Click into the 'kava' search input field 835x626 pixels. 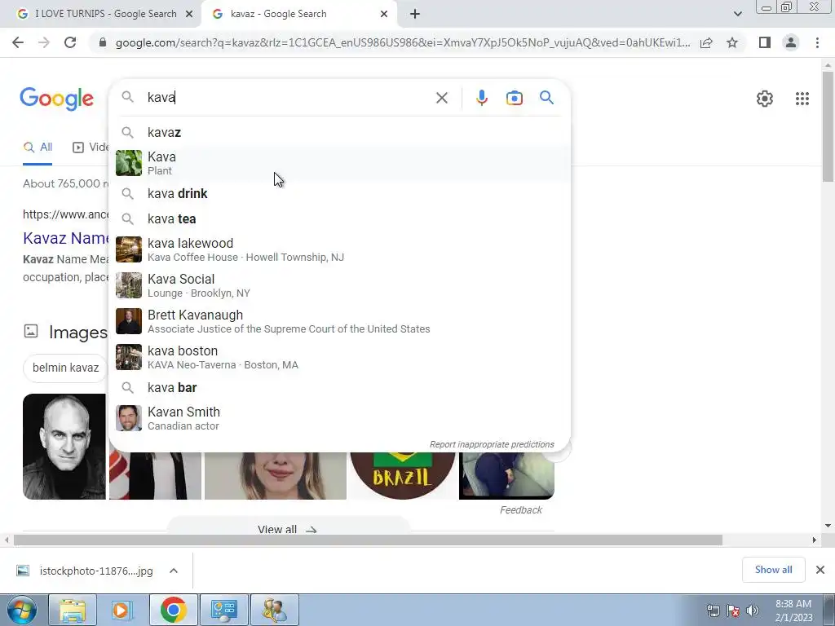[288, 98]
